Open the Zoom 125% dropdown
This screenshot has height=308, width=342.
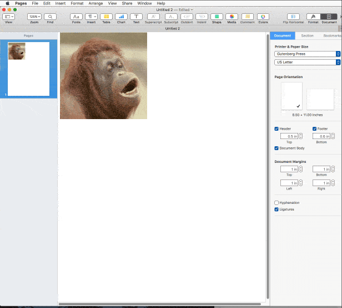[x=34, y=17]
